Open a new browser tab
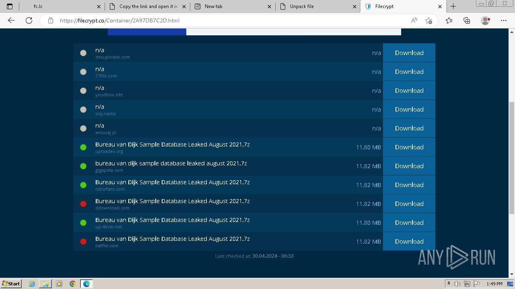 pos(453,6)
